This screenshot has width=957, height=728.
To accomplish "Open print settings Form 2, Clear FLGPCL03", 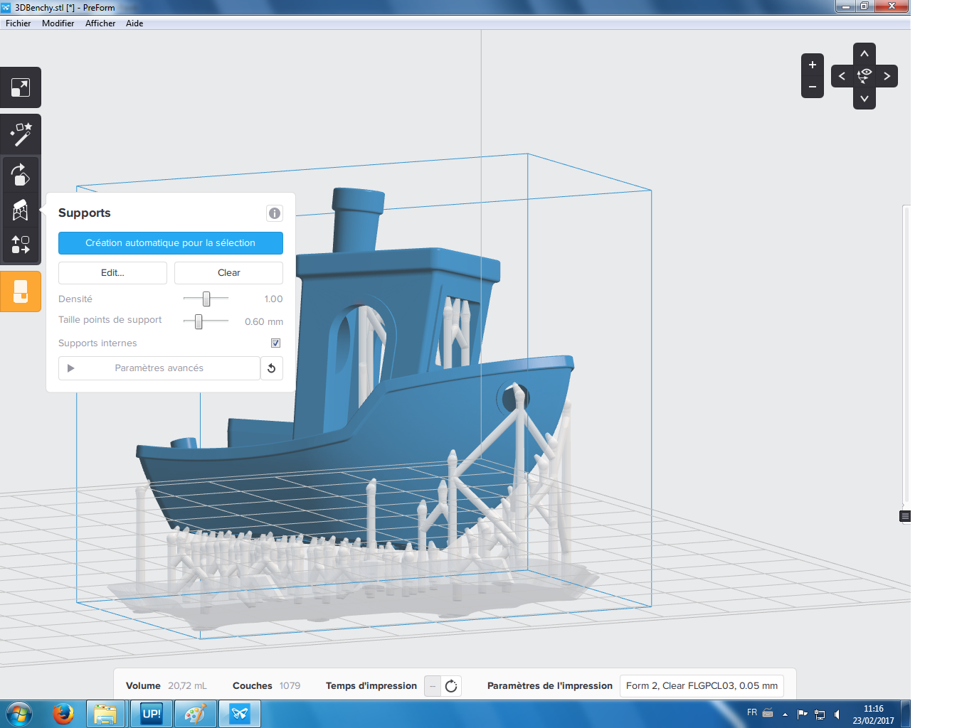I will (702, 686).
